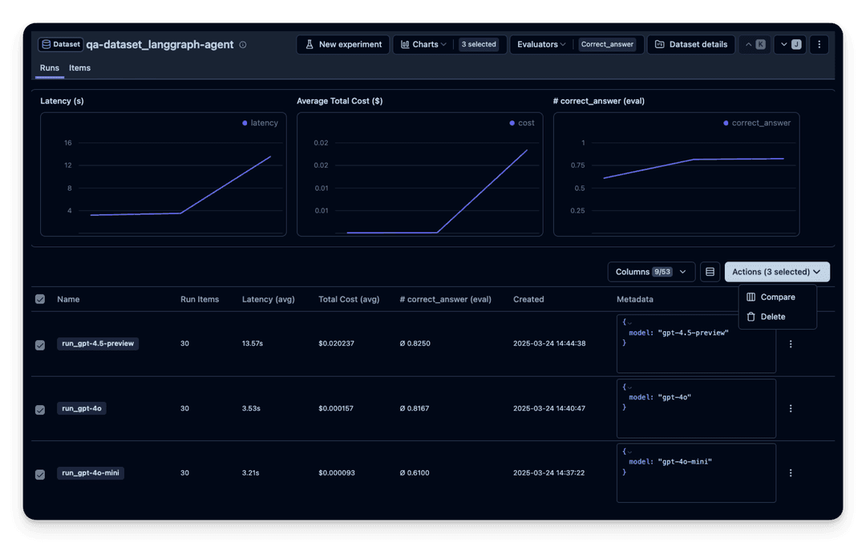Open the top-right vertical dots menu
866x543 pixels.
819,44
